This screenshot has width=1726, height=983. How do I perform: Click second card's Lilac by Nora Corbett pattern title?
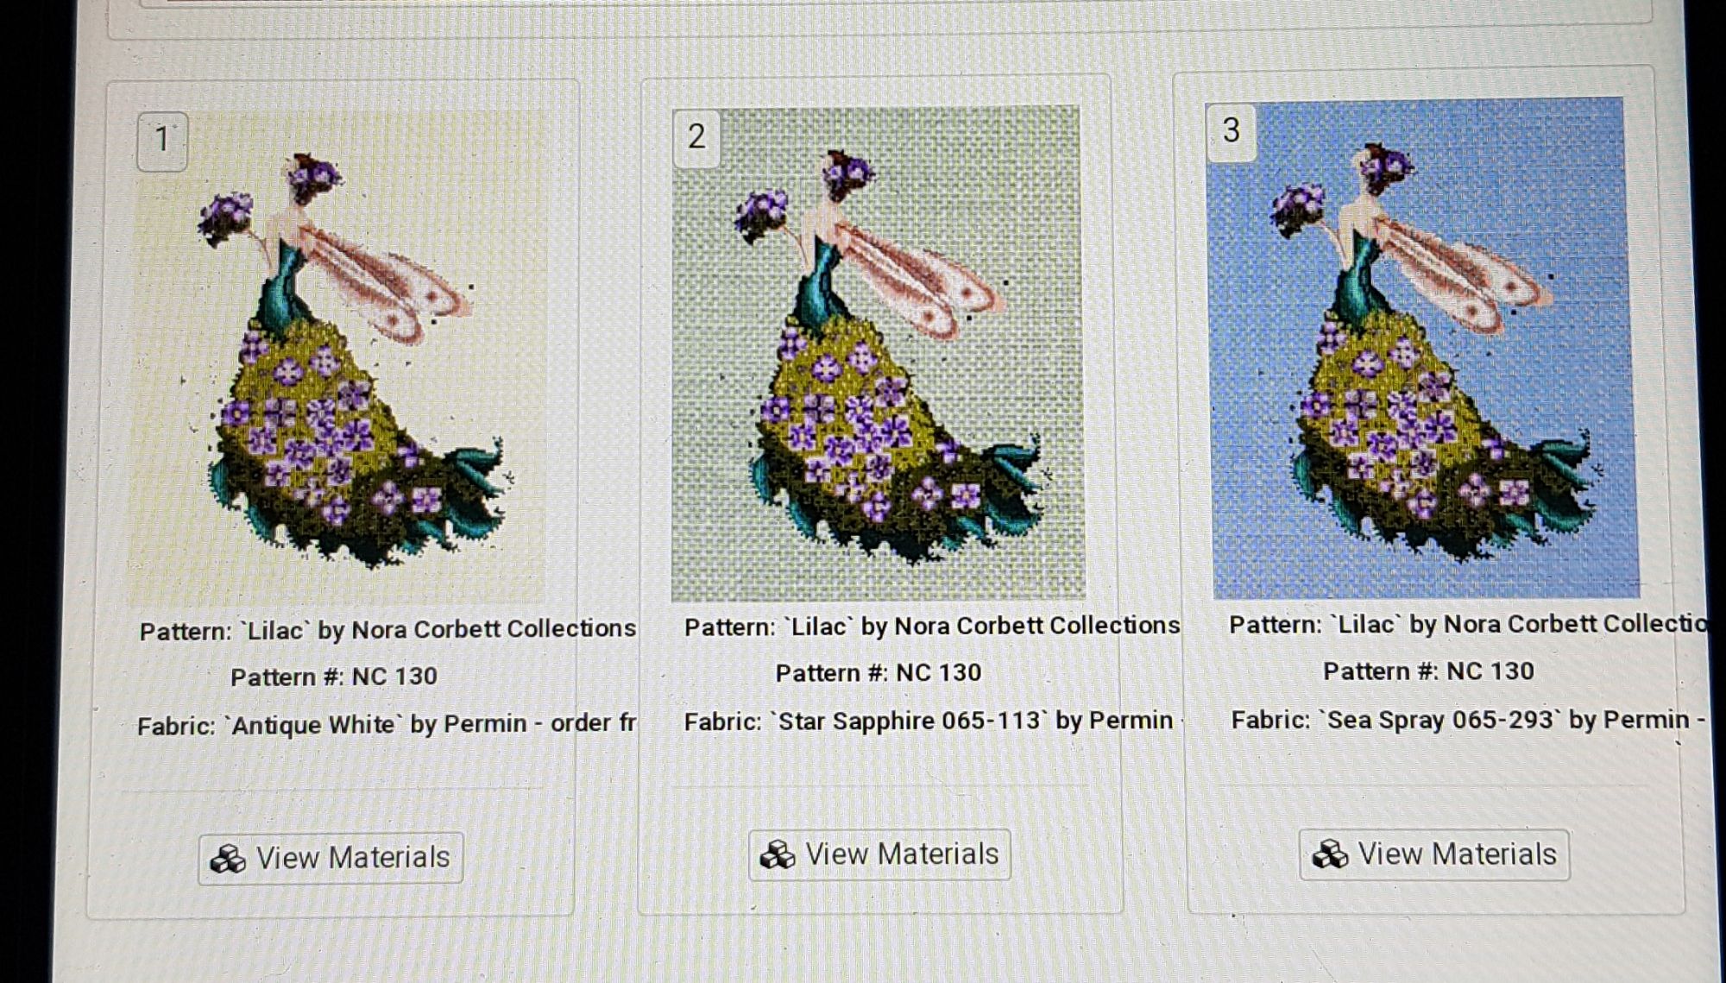[932, 627]
